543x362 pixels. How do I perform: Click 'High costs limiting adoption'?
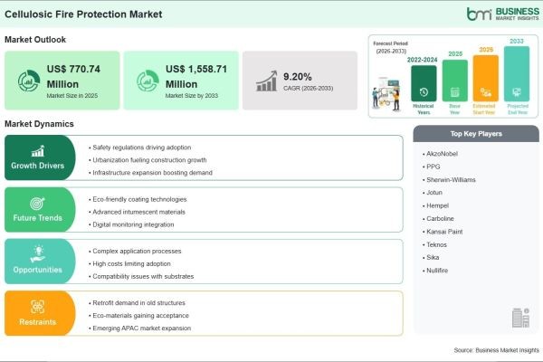[x=131, y=263]
